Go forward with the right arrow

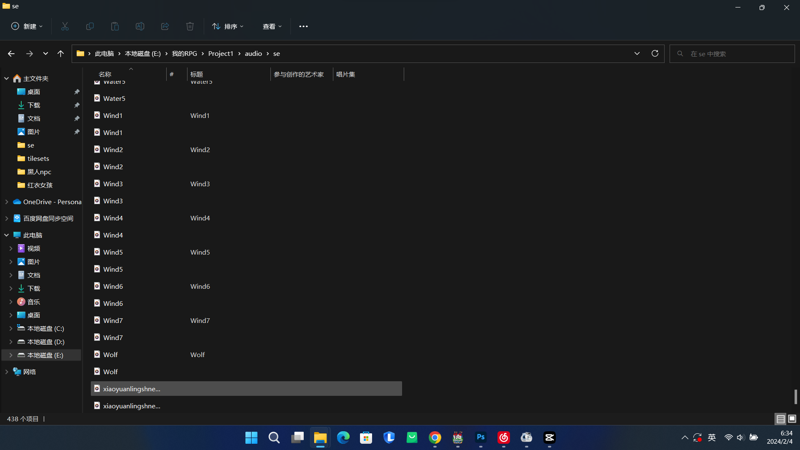[29, 54]
